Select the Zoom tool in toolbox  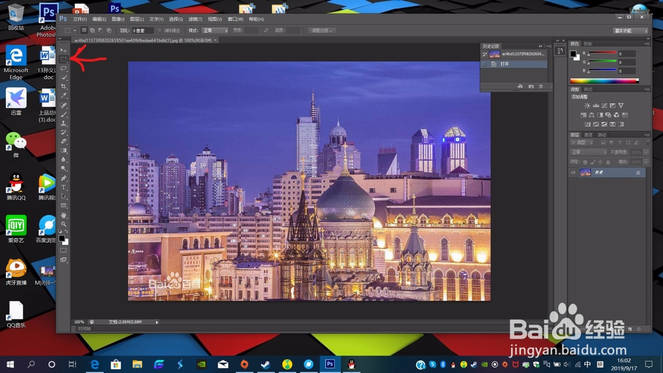64,225
